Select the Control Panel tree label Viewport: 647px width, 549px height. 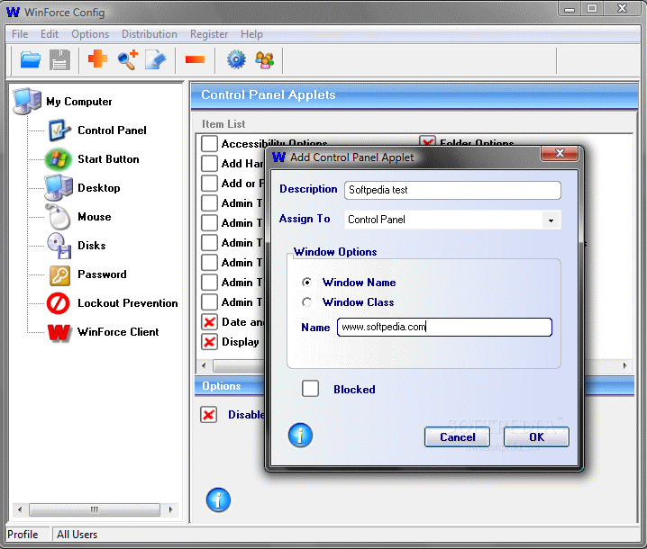point(112,130)
